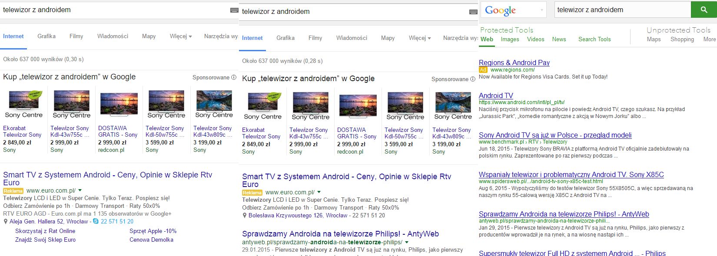Screen dimensions: 717x256
Task: Open arrow next to www.euro.com.pl/ in middle panel
Action: coord(319,192)
